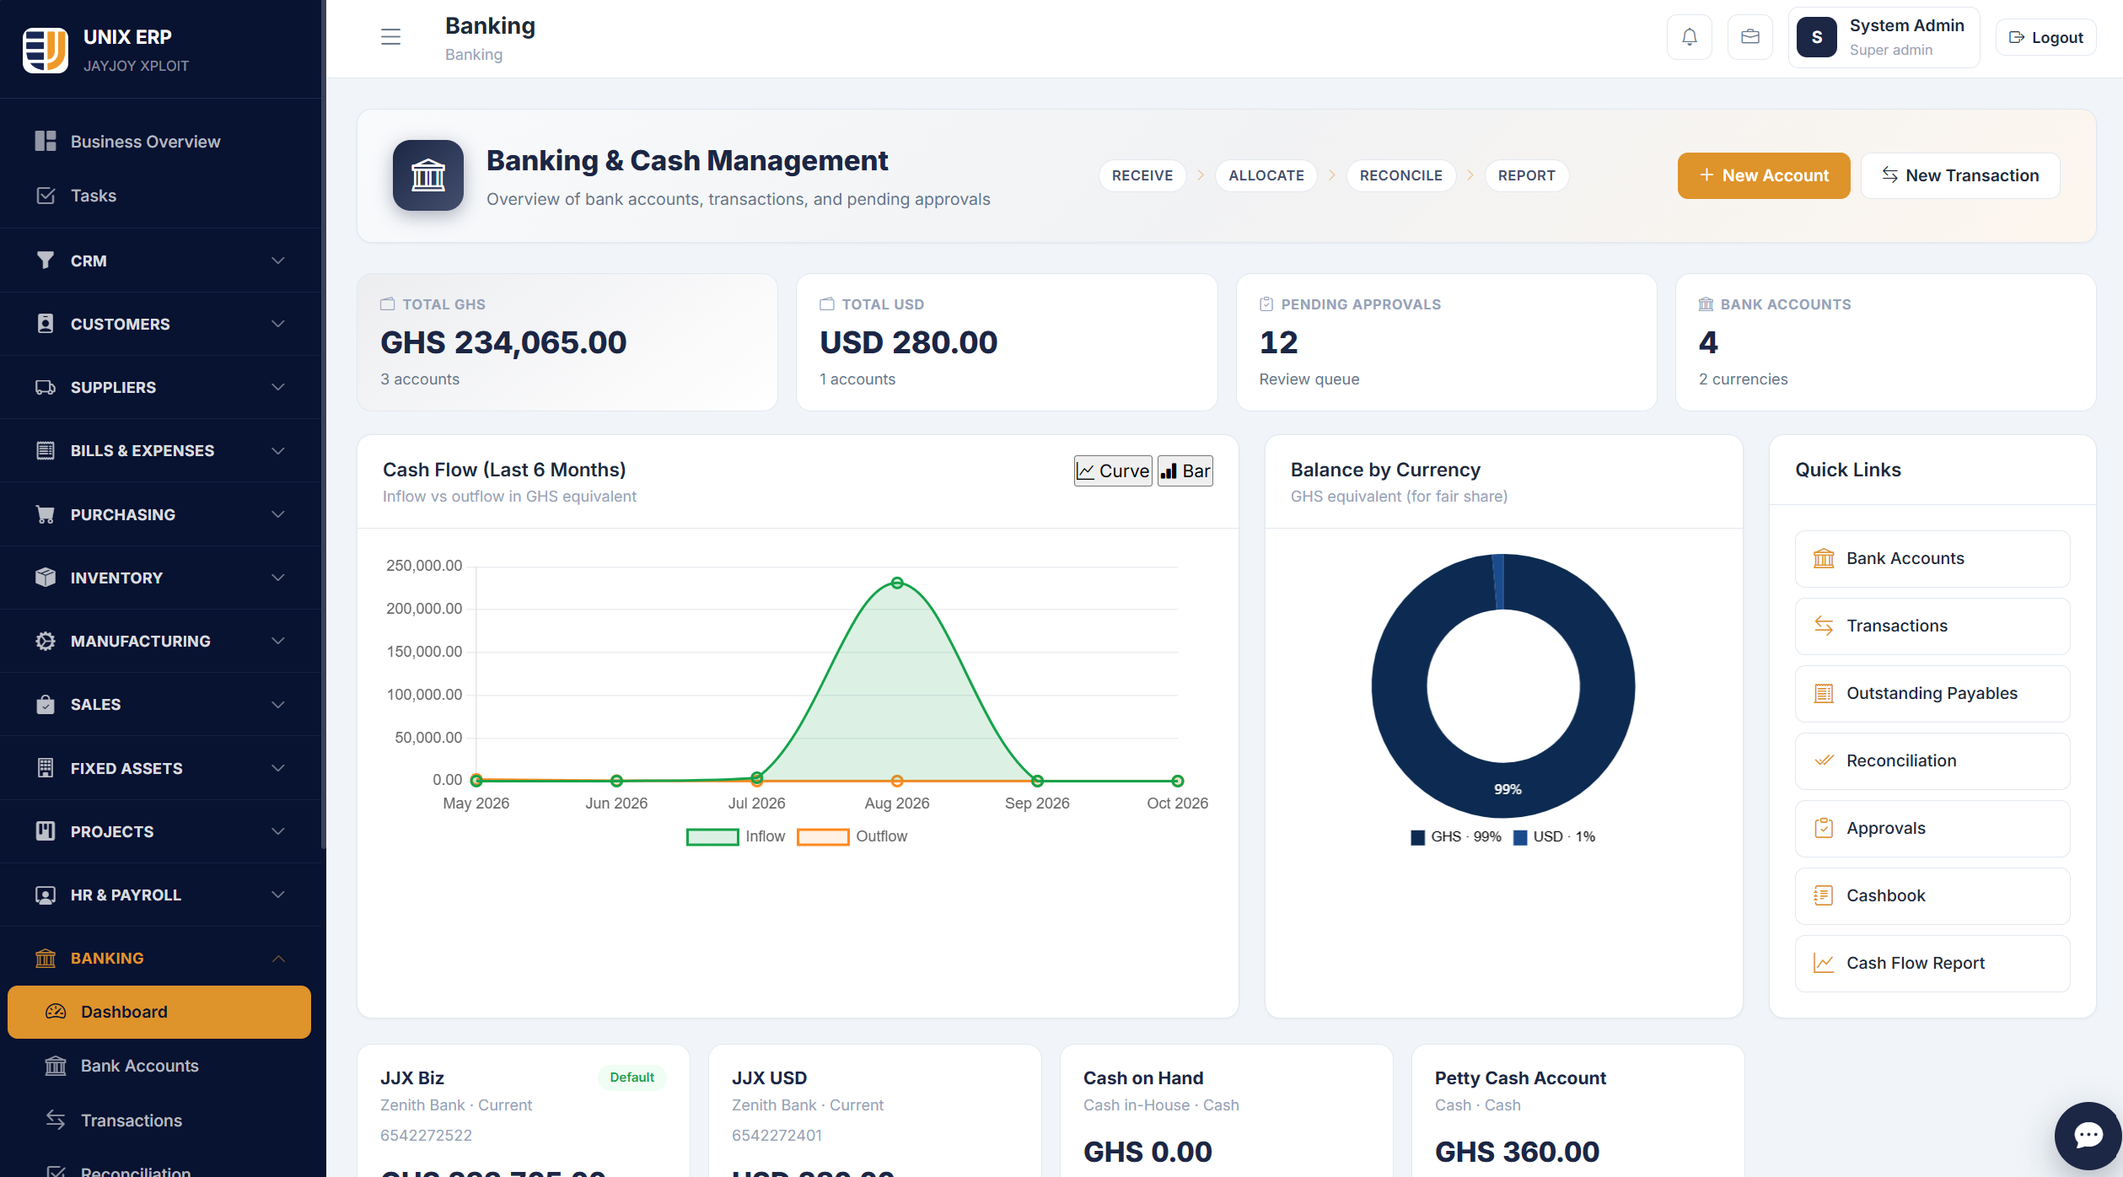Screen dimensions: 2123x1177
Task: Toggle Inflow series in chart legend
Action: [735, 836]
